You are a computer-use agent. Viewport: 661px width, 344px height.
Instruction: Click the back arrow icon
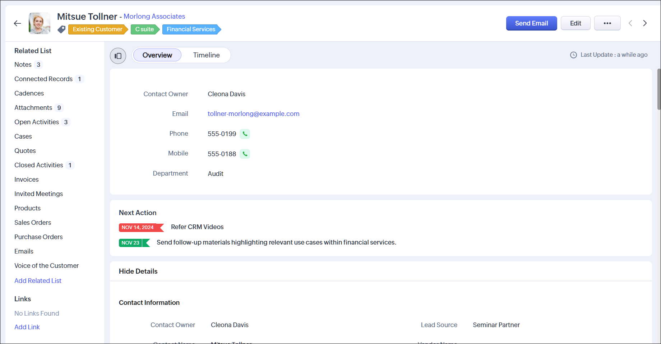[17, 23]
